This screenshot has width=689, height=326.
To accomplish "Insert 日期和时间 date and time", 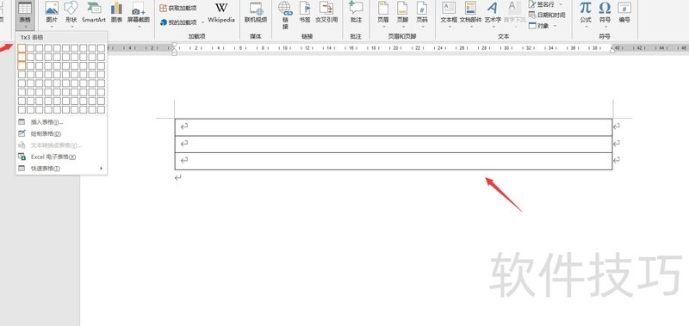I will point(547,15).
